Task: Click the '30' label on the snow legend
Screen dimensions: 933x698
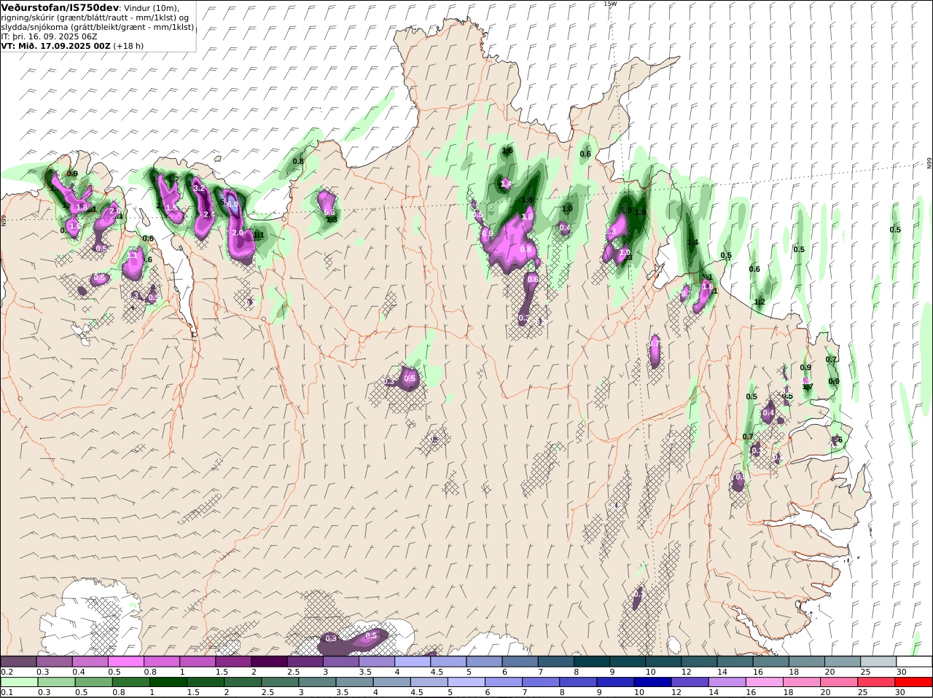Action: pos(901,672)
